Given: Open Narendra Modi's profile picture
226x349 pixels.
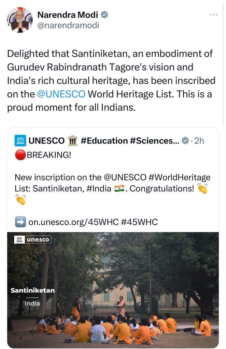Looking at the screenshot, I should point(20,20).
